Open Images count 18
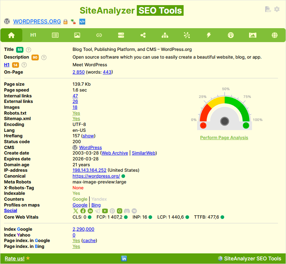This screenshot has height=264, width=286. point(75,107)
